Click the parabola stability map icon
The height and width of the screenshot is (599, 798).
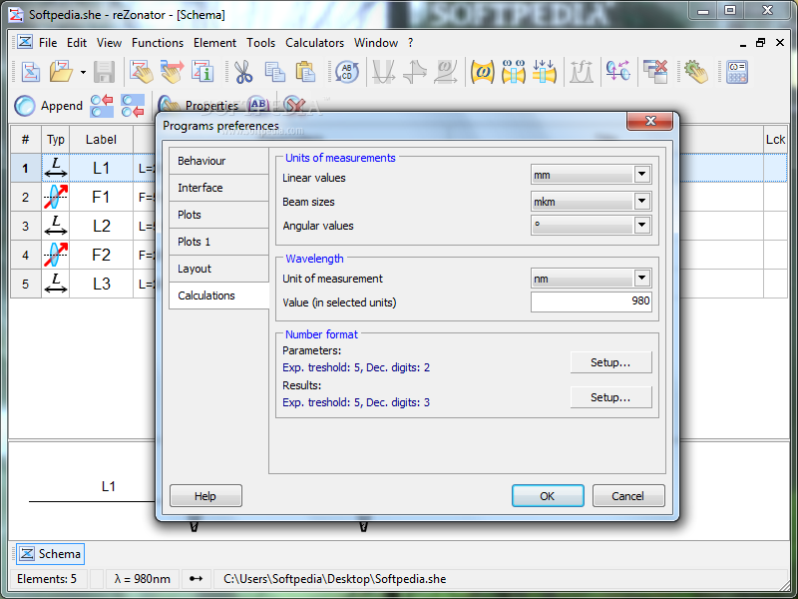[x=383, y=72]
